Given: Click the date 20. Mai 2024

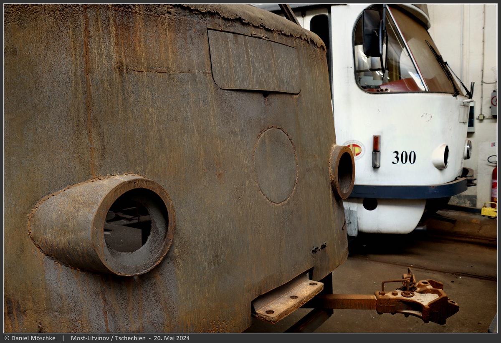Looking at the screenshot, I should click(172, 338).
